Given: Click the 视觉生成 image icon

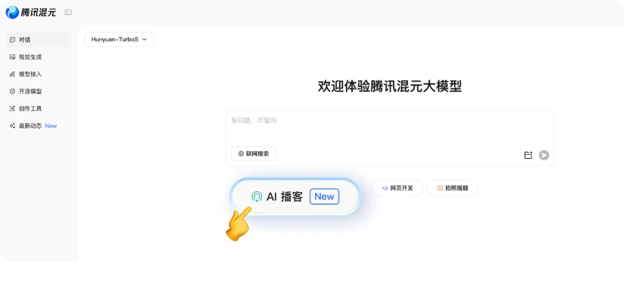Looking at the screenshot, I should pyautogui.click(x=12, y=57).
